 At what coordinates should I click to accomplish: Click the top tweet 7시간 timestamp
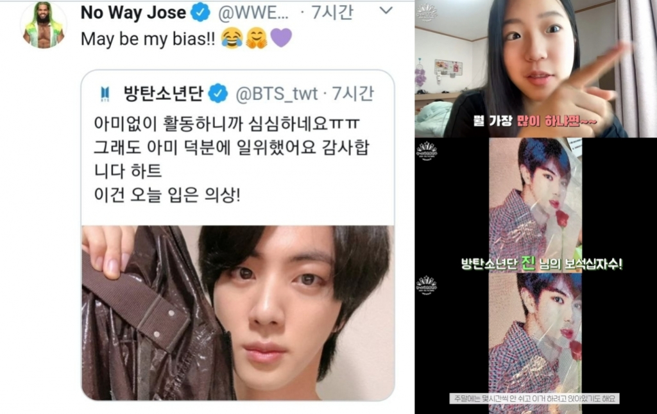[x=332, y=13]
